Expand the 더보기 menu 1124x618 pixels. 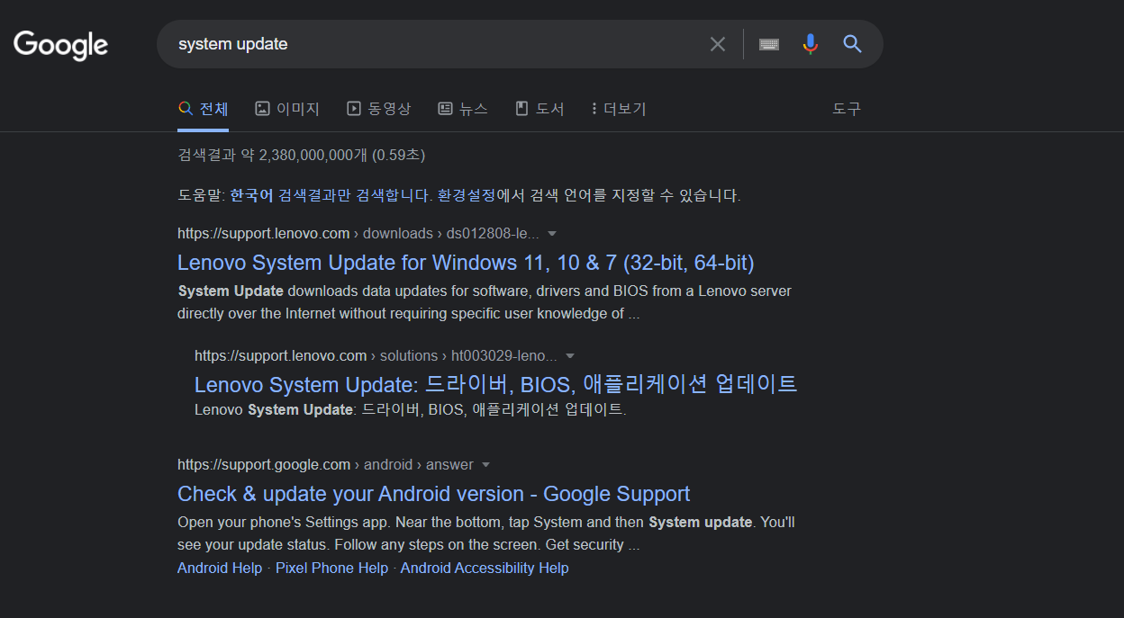619,109
